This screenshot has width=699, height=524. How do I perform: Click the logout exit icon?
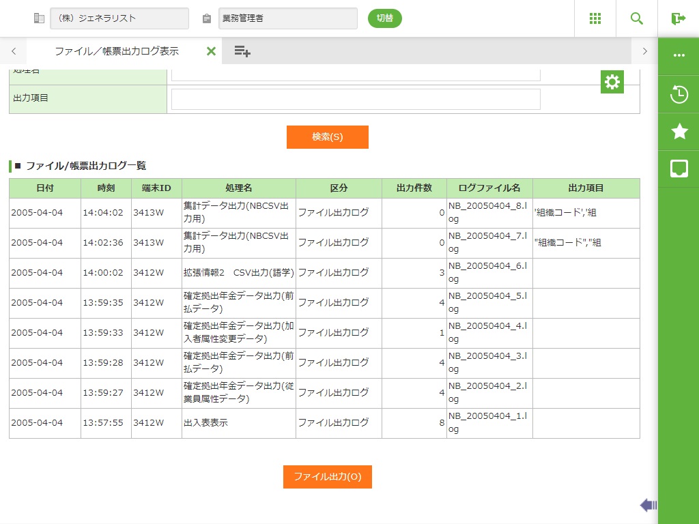click(678, 18)
